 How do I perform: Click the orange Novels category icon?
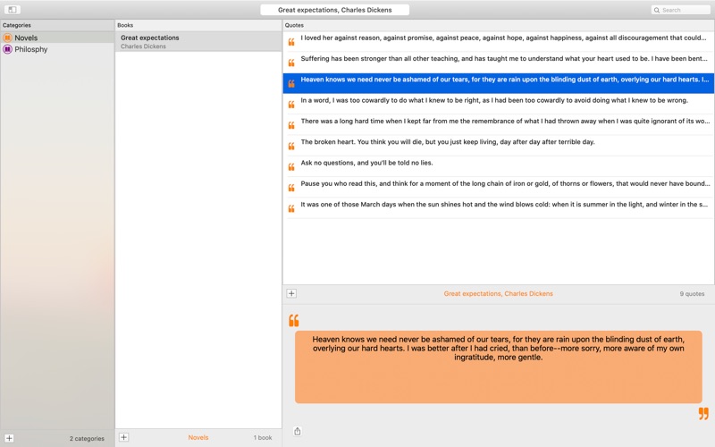(x=7, y=38)
